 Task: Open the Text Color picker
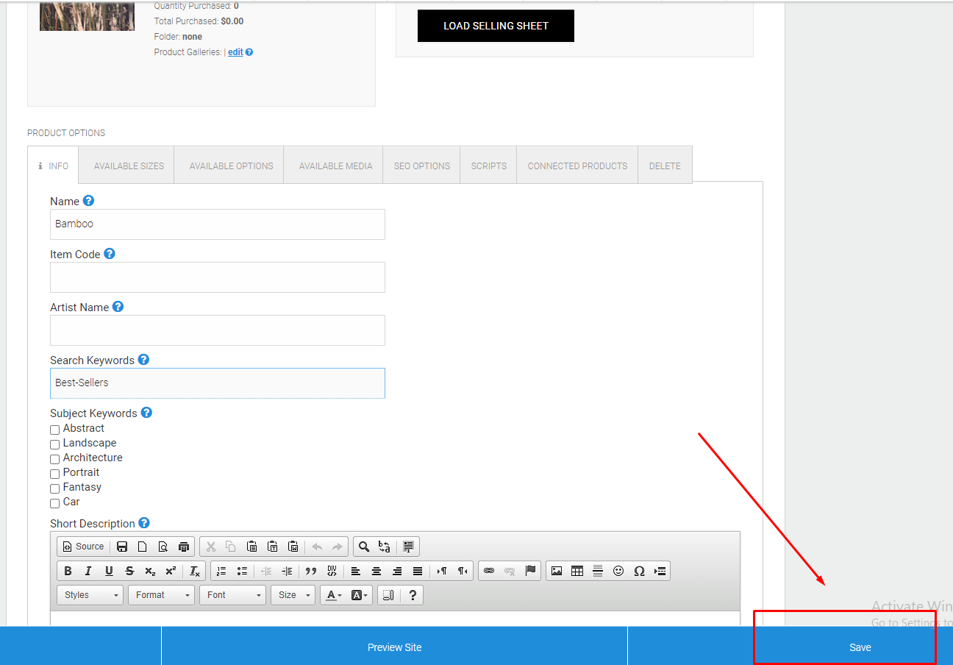(x=334, y=595)
